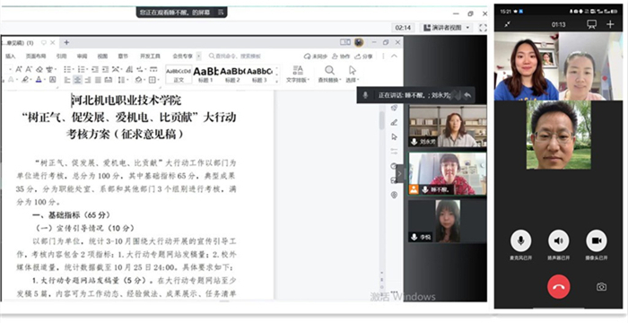
Task: Click the reply arrow in speaking bar
Action: tap(467, 95)
